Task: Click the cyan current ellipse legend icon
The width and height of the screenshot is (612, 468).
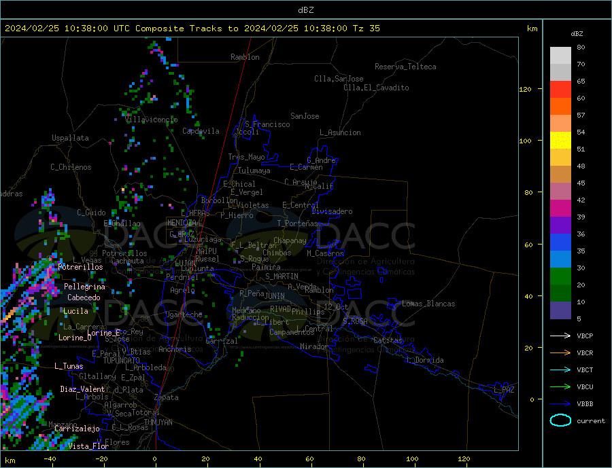Action: click(x=560, y=420)
